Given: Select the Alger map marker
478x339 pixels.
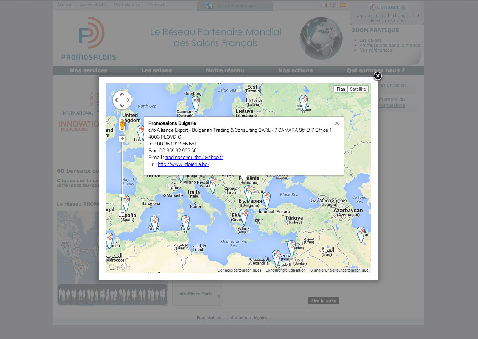Looking at the screenshot, I should [x=154, y=224].
